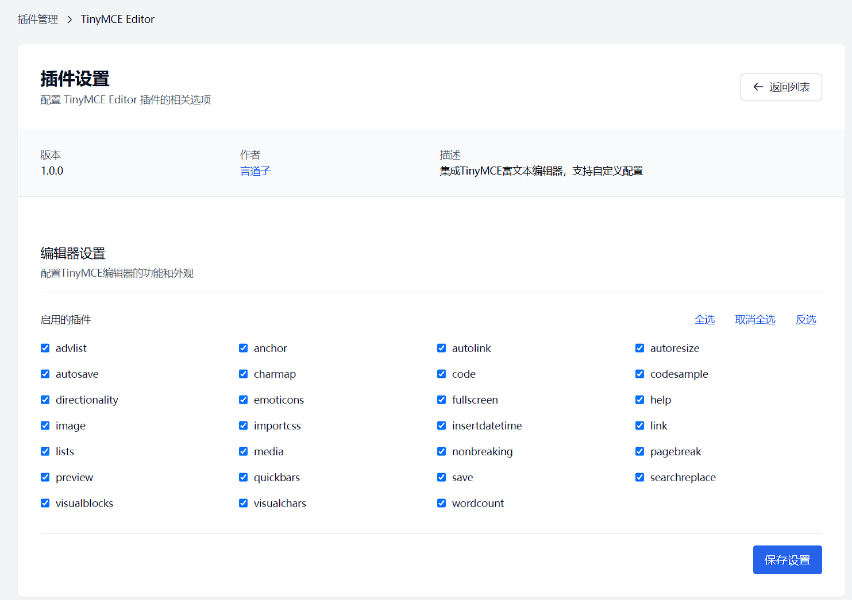
Task: Click the TinyMCE Editor breadcrumb text
Action: pyautogui.click(x=117, y=19)
